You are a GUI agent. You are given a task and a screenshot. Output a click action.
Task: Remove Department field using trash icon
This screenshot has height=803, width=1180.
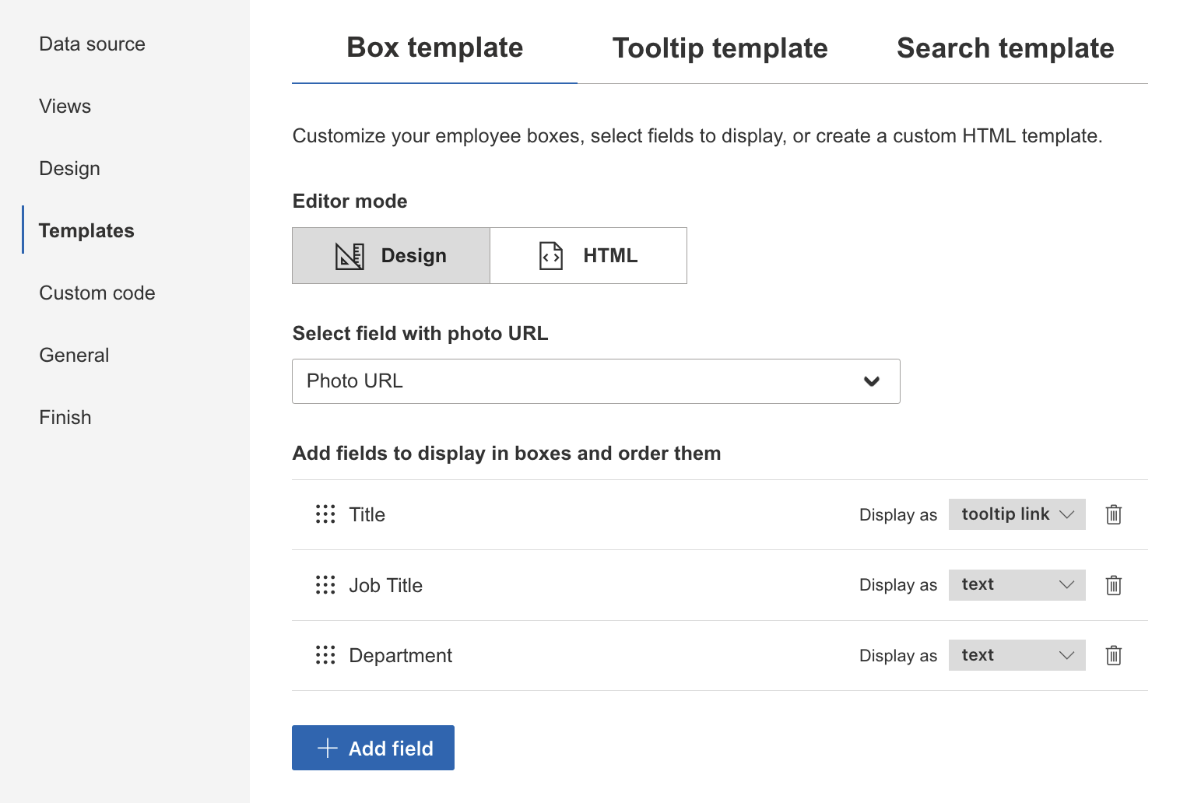click(x=1113, y=655)
